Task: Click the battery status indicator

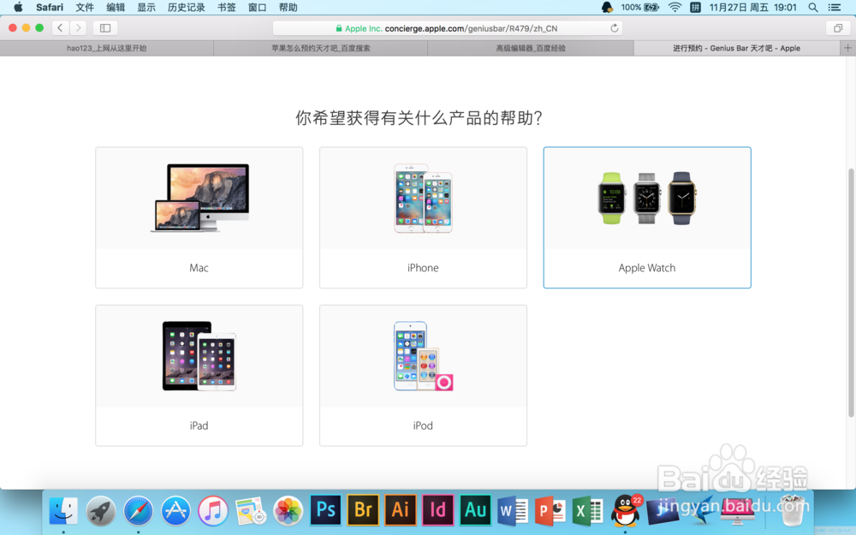Action: pyautogui.click(x=639, y=7)
